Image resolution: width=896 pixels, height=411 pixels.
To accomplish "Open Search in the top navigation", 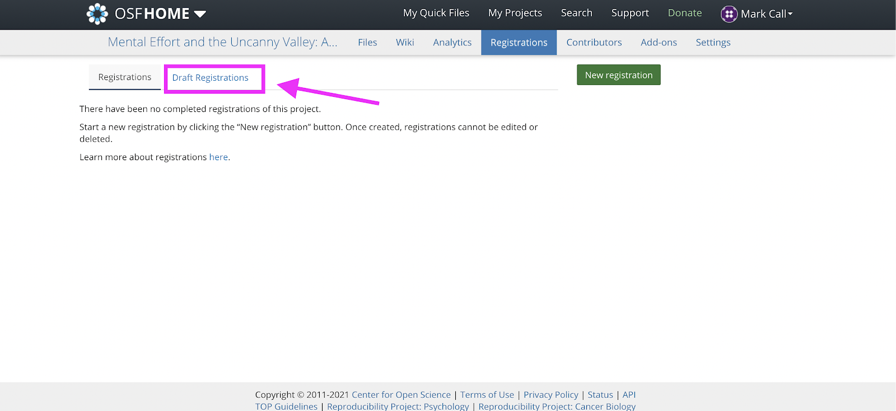I will tap(577, 13).
